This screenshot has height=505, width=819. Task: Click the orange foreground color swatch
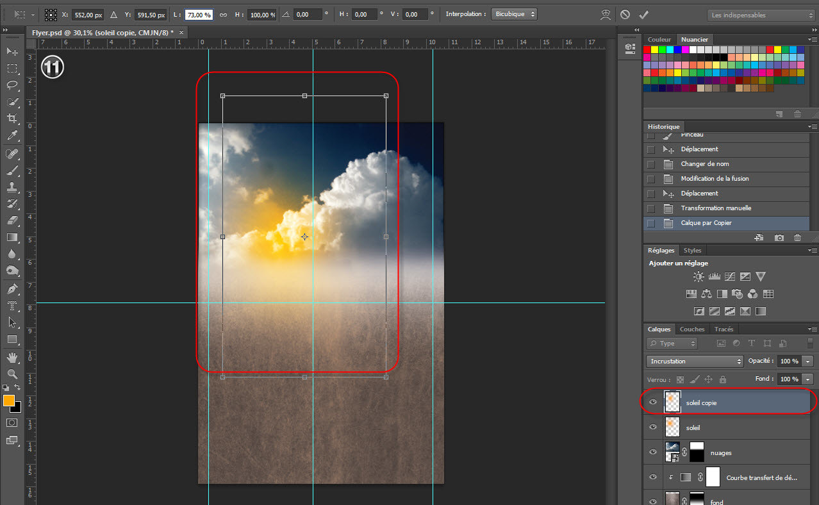tap(9, 401)
